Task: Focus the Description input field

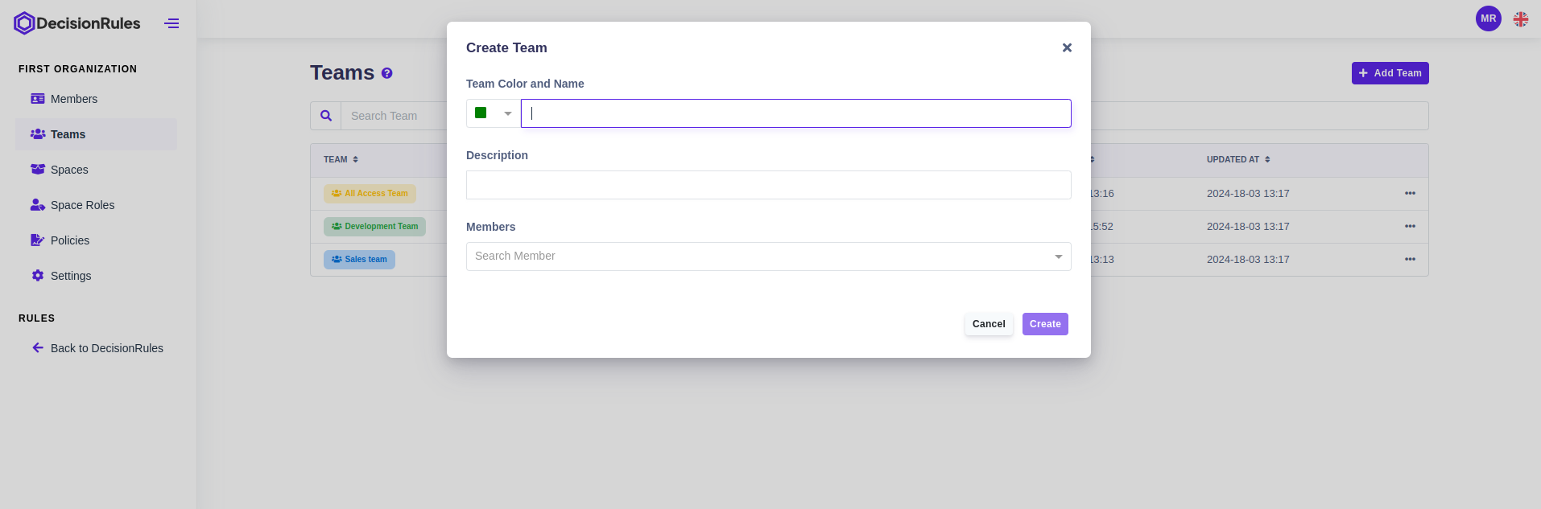Action: [x=768, y=185]
